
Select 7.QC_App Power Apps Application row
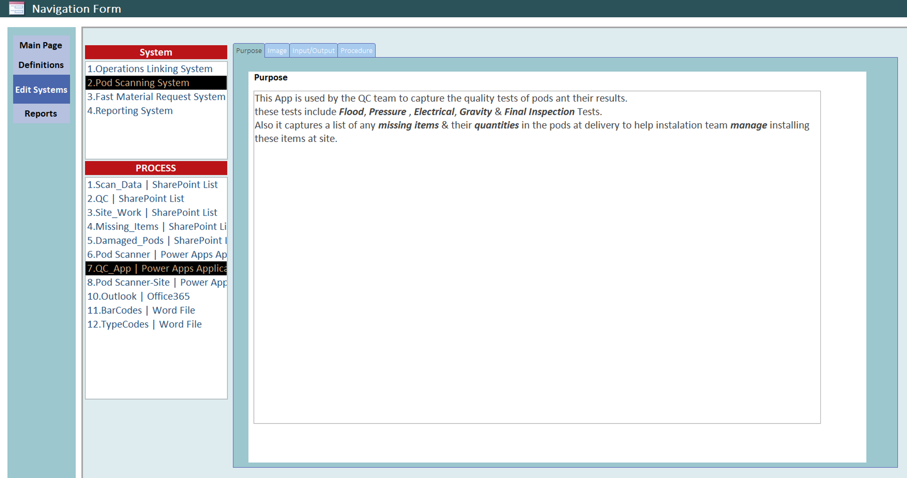(156, 268)
